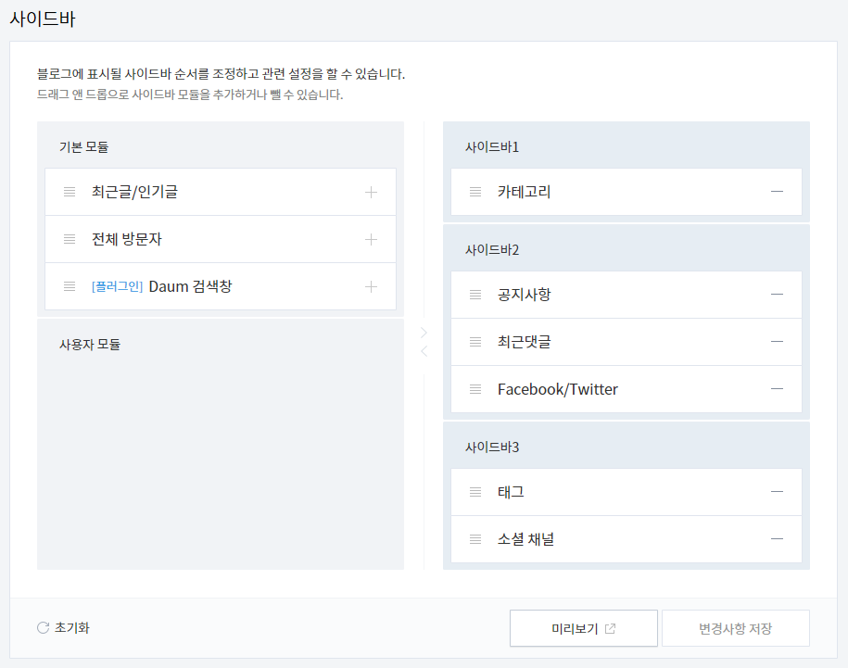Remove Facebook/Twitter module with minus icon
Viewport: 848px width, 668px height.
point(777,388)
